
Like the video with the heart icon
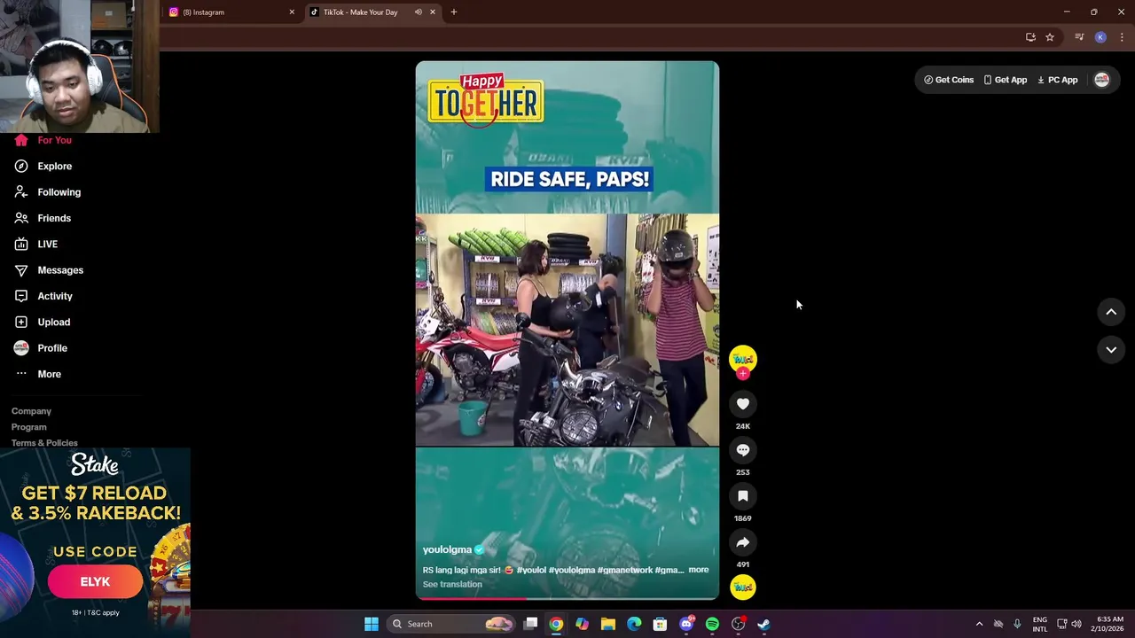click(743, 404)
